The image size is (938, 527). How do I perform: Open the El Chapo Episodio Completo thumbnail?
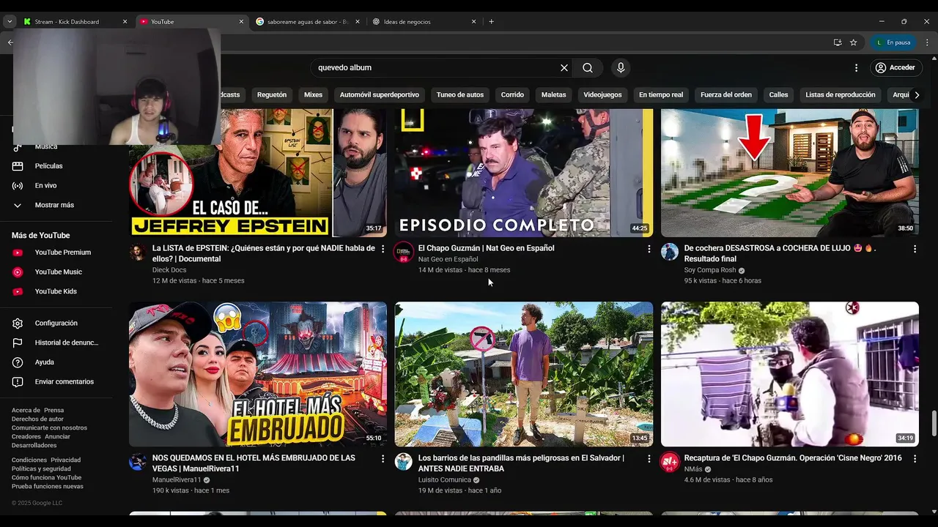coord(524,173)
